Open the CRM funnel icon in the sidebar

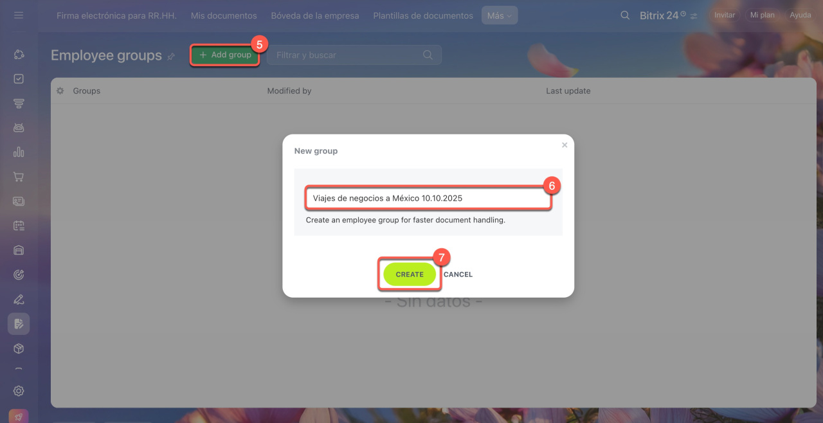(x=19, y=103)
